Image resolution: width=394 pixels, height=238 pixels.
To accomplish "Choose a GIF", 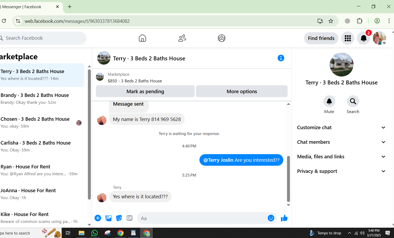I will [x=129, y=218].
